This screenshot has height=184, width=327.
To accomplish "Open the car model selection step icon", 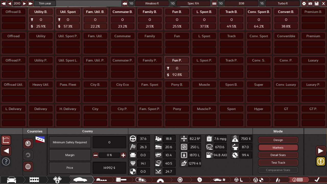I will [11, 180].
